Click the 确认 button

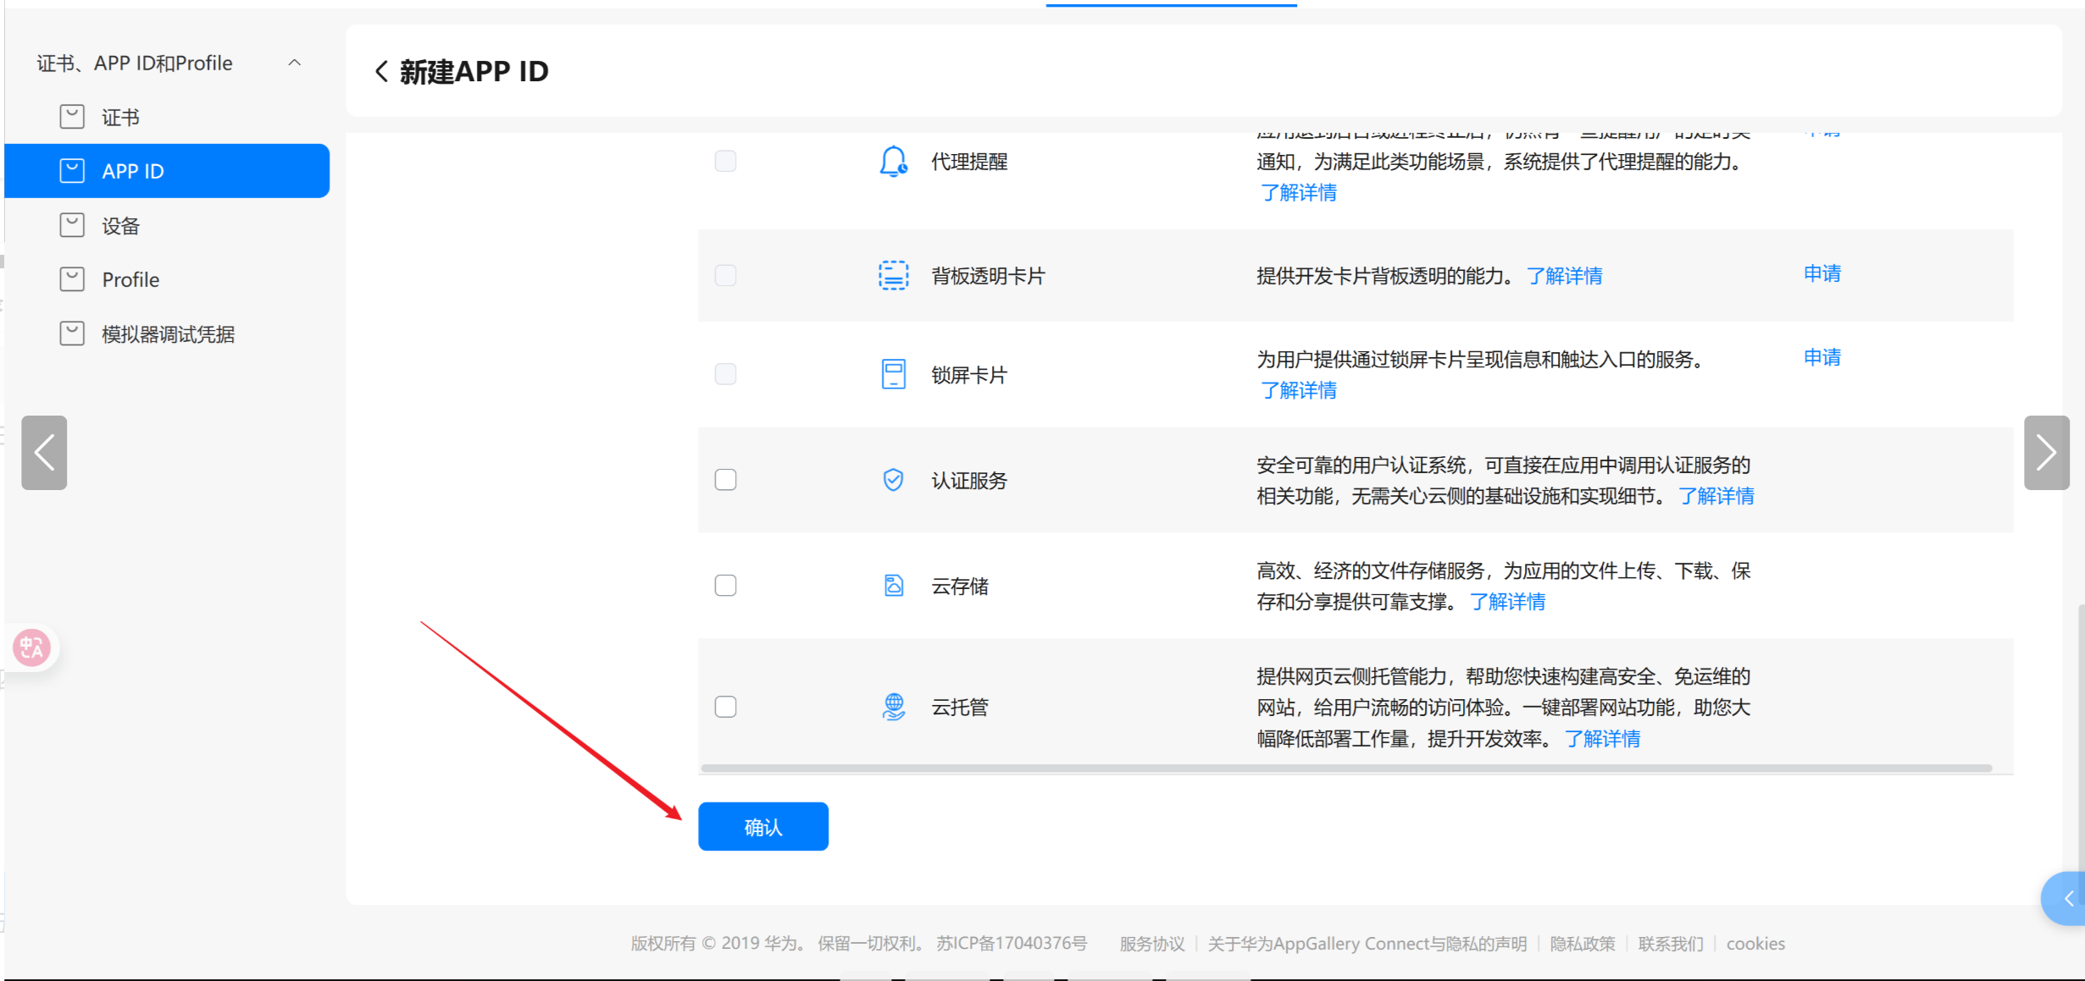click(x=762, y=826)
